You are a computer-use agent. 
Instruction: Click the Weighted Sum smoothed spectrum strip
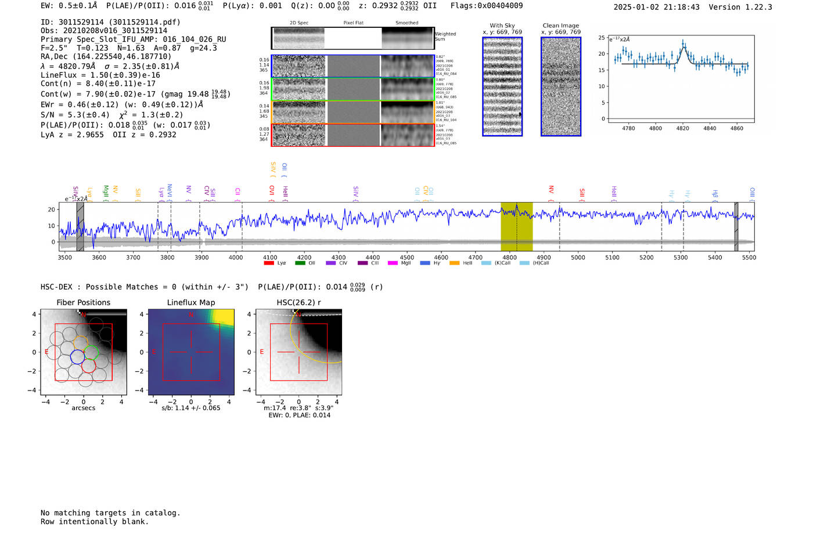pos(408,38)
